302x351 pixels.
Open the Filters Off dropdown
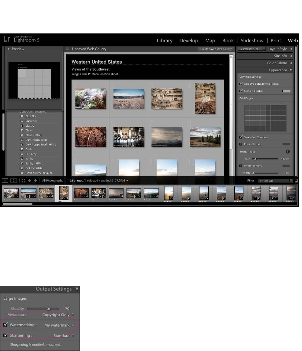(x=275, y=181)
